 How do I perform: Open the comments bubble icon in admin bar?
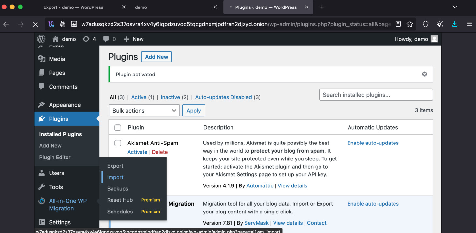click(106, 39)
